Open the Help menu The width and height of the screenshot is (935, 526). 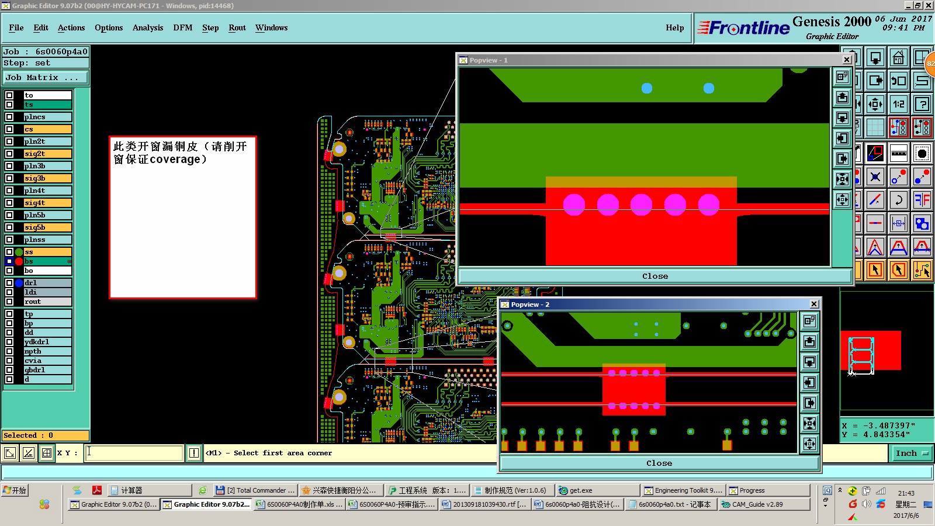click(x=675, y=27)
